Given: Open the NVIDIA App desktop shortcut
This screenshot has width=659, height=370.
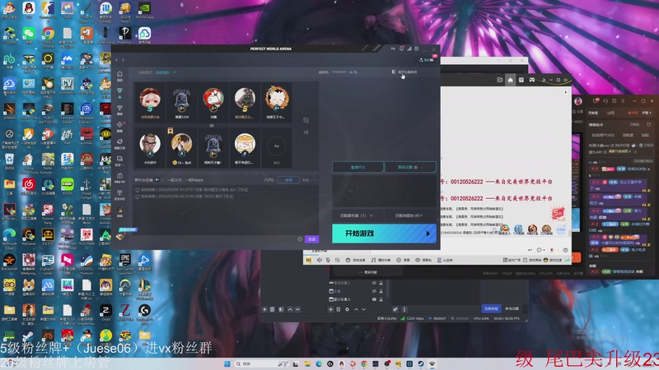Looking at the screenshot, I should click(x=144, y=10).
